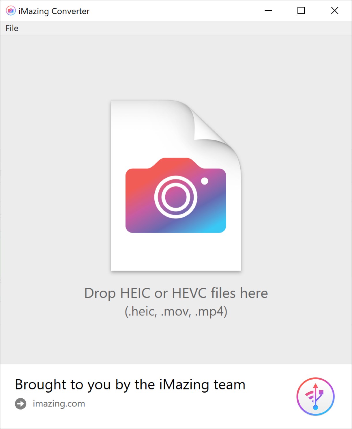The width and height of the screenshot is (352, 429).
Task: Click the iMazing Converter title bar icon
Action: coord(11,11)
